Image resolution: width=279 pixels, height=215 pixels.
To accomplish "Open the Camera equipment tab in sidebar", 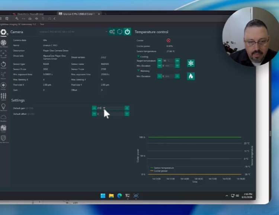I will click(3, 33).
